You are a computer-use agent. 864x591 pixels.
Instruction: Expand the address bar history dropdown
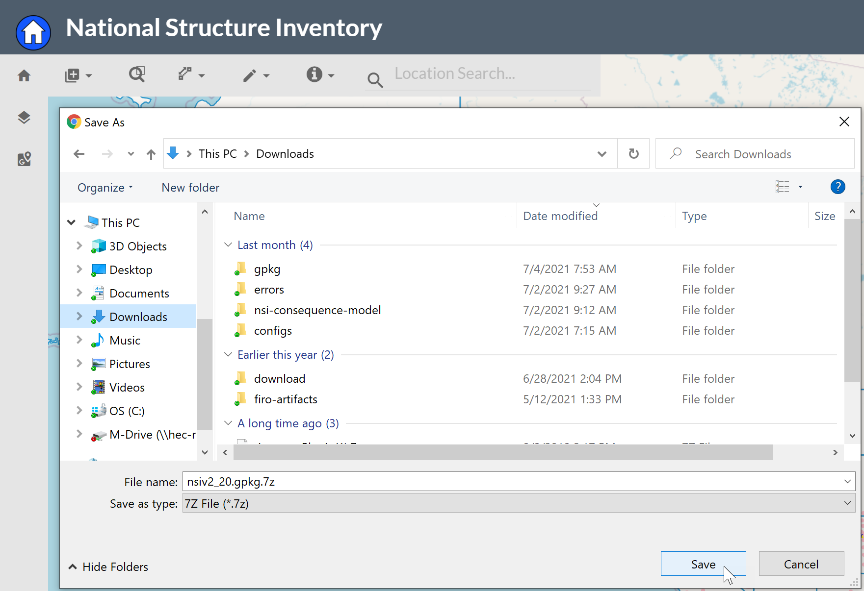tap(602, 154)
